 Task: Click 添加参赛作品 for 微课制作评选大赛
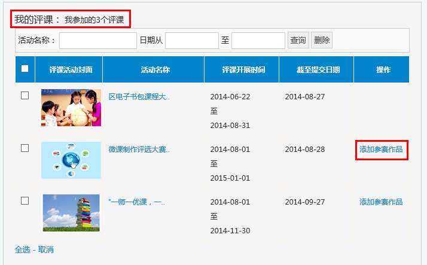(x=381, y=150)
